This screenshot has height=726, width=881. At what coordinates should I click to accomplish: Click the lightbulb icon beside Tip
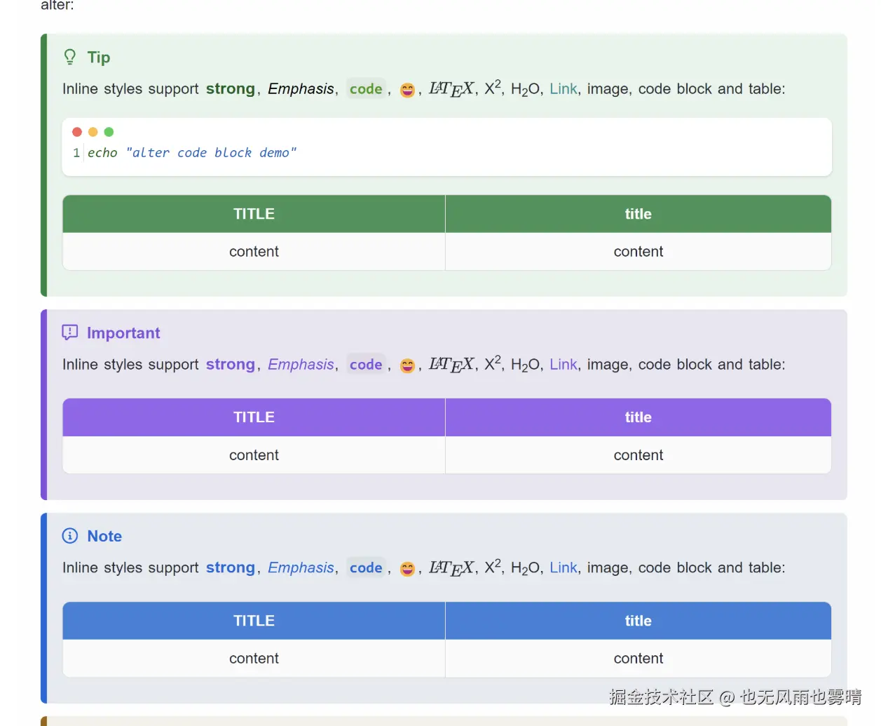point(70,57)
